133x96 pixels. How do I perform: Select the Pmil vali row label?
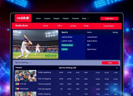(x=23, y=84)
